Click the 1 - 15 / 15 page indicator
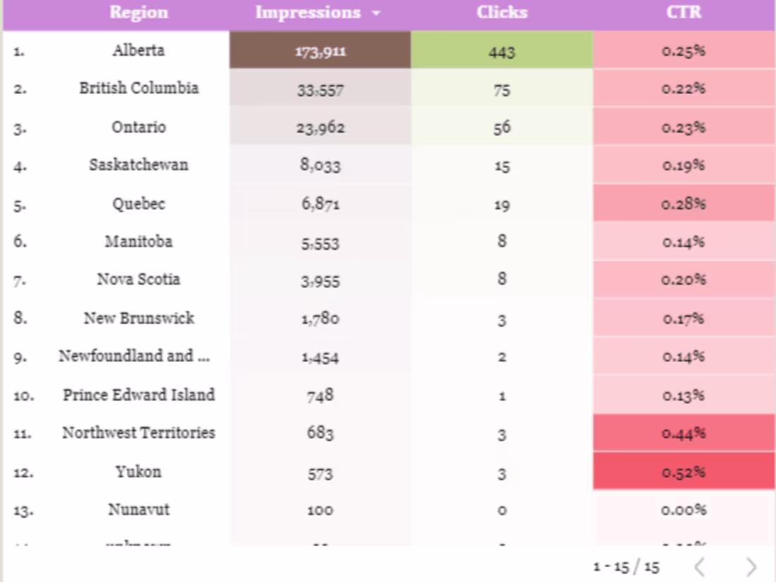This screenshot has height=582, width=776. (x=626, y=566)
